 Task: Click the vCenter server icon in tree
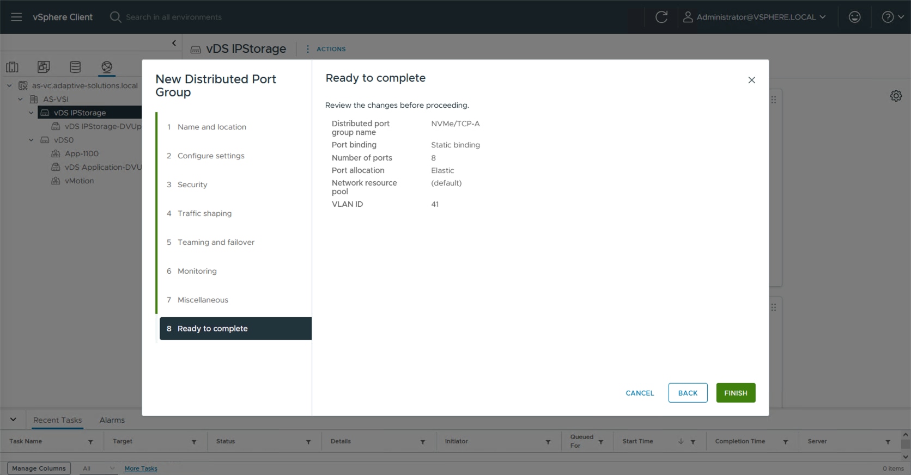(23, 85)
